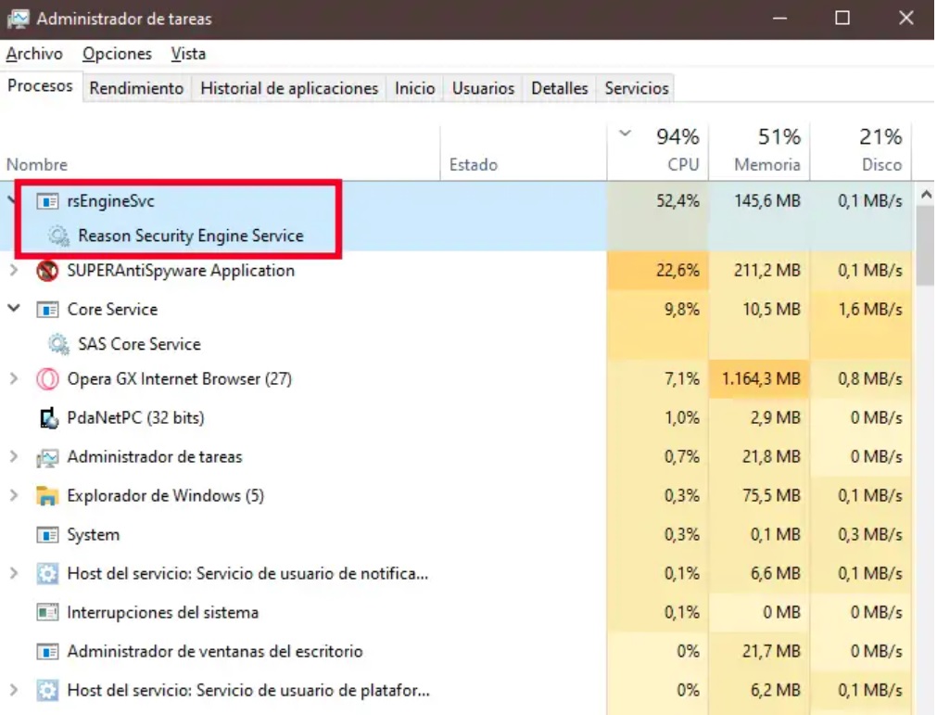
Task: Open the Opciones menu
Action: (117, 54)
